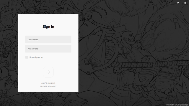The height and width of the screenshot is (106, 189).
Task: Open the question mark help icon
Action: pyautogui.click(x=178, y=3)
